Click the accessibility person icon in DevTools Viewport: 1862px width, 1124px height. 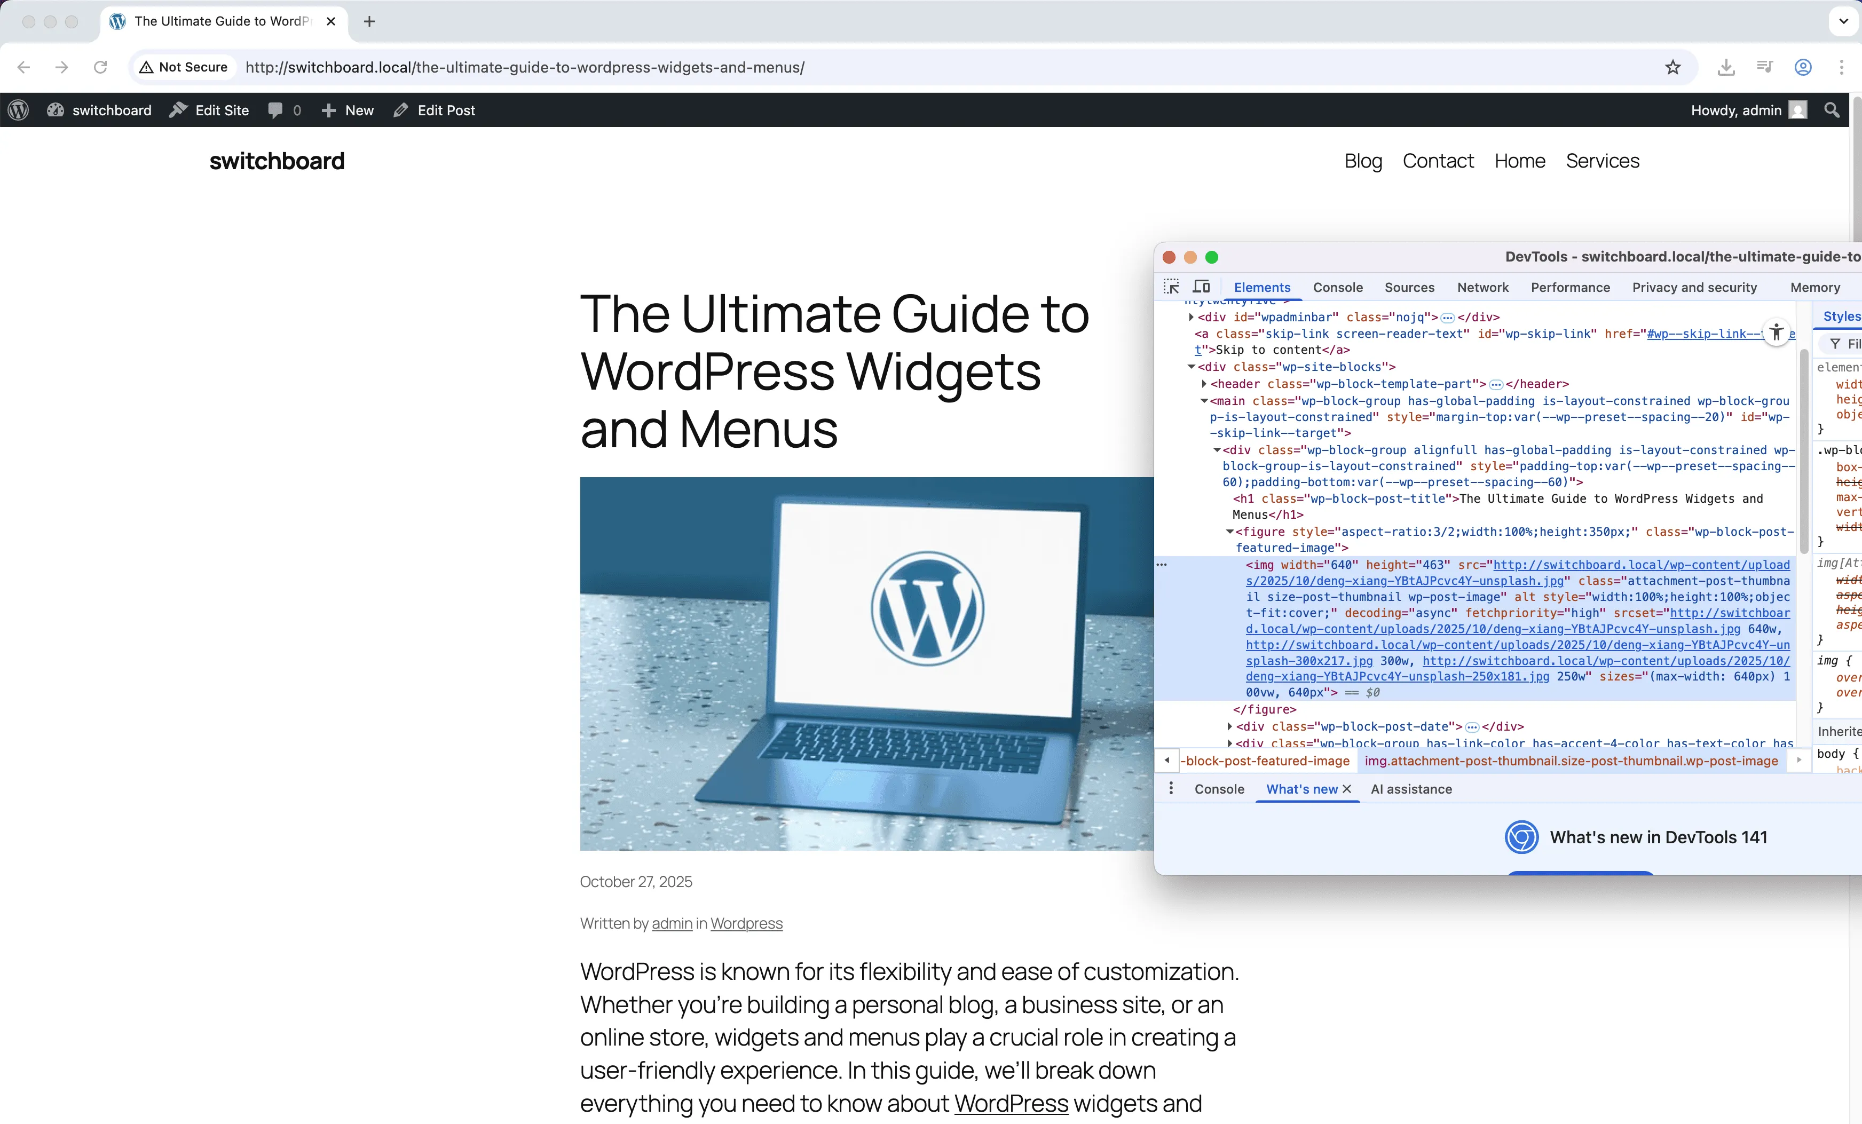pyautogui.click(x=1777, y=333)
